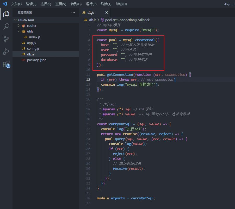The height and width of the screenshot is (209, 235).
Task: Click db.js in the breadcrumb
Action: pyautogui.click(x=92, y=20)
